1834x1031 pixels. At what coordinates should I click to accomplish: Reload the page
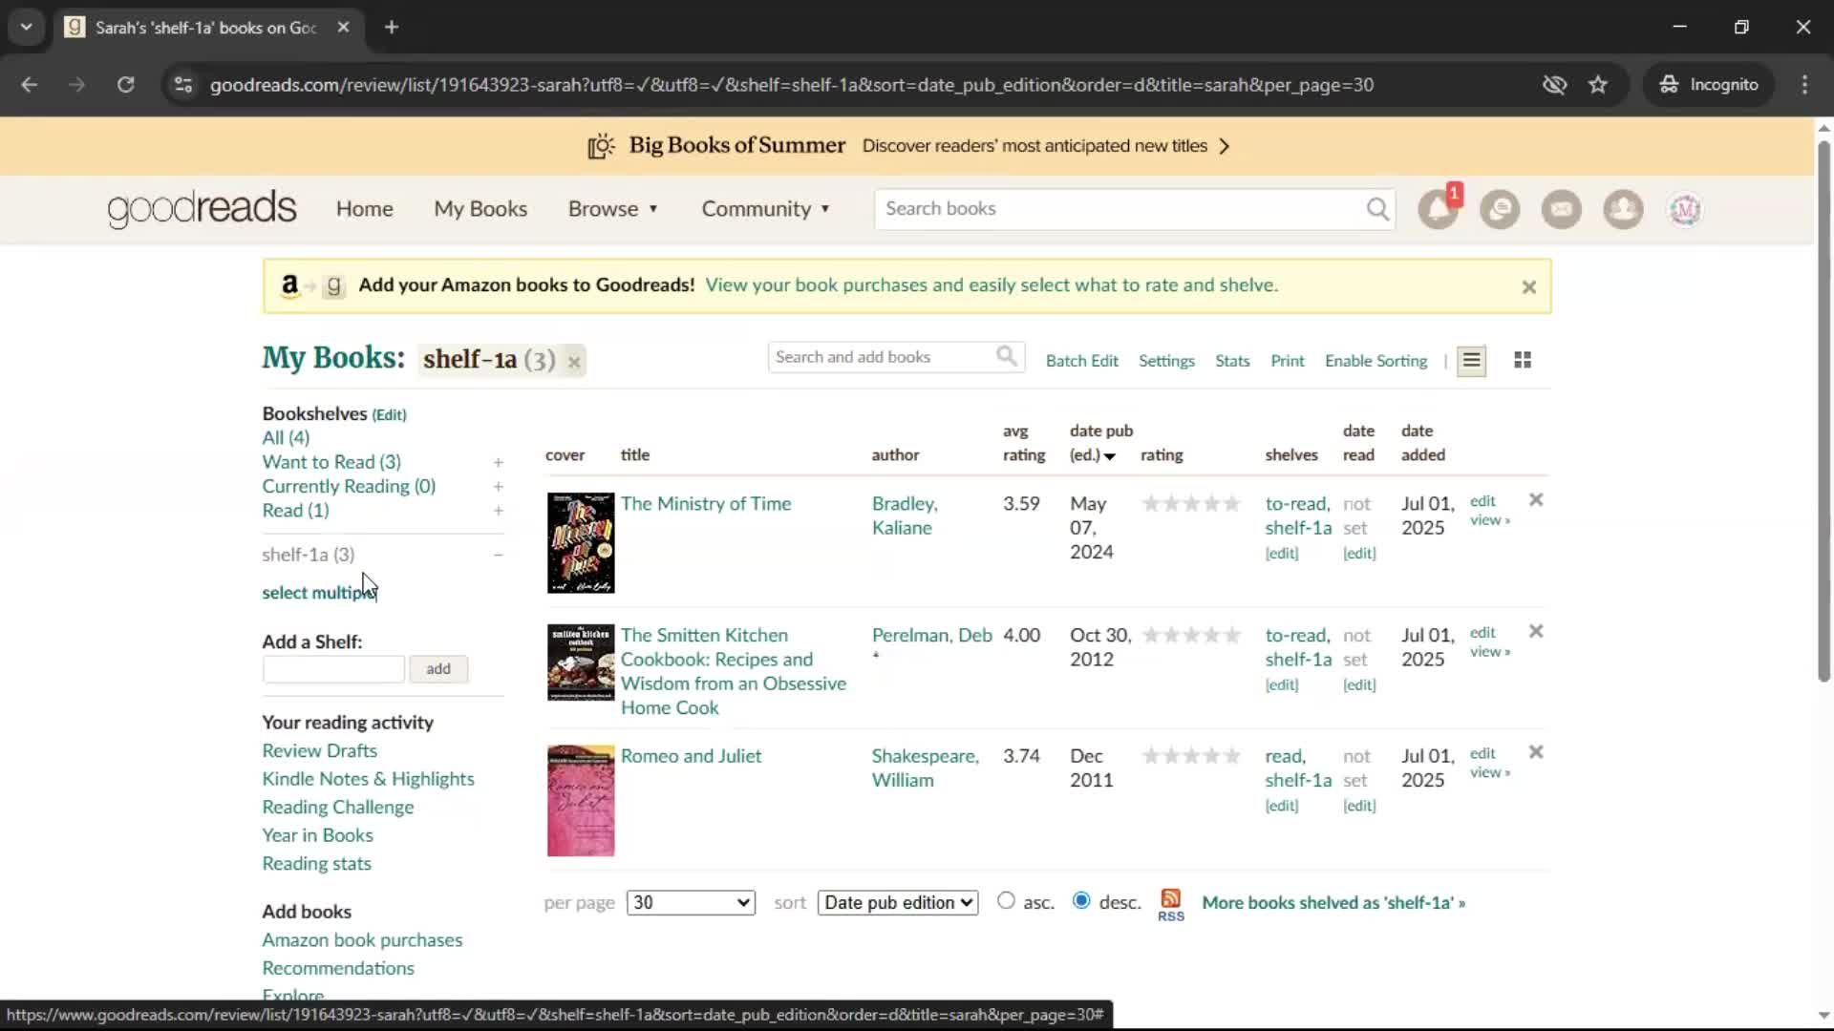click(125, 84)
